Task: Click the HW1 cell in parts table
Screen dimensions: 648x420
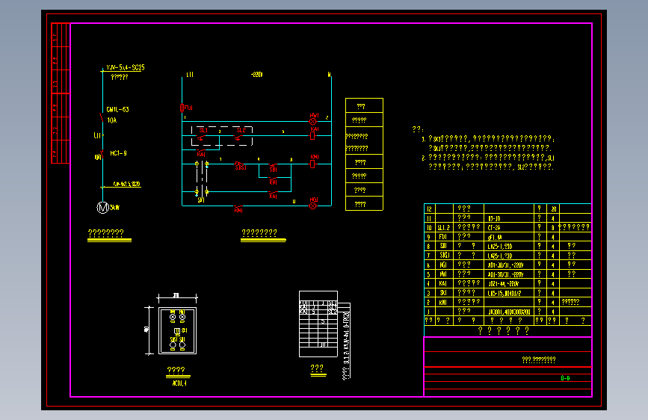Action: [x=442, y=274]
